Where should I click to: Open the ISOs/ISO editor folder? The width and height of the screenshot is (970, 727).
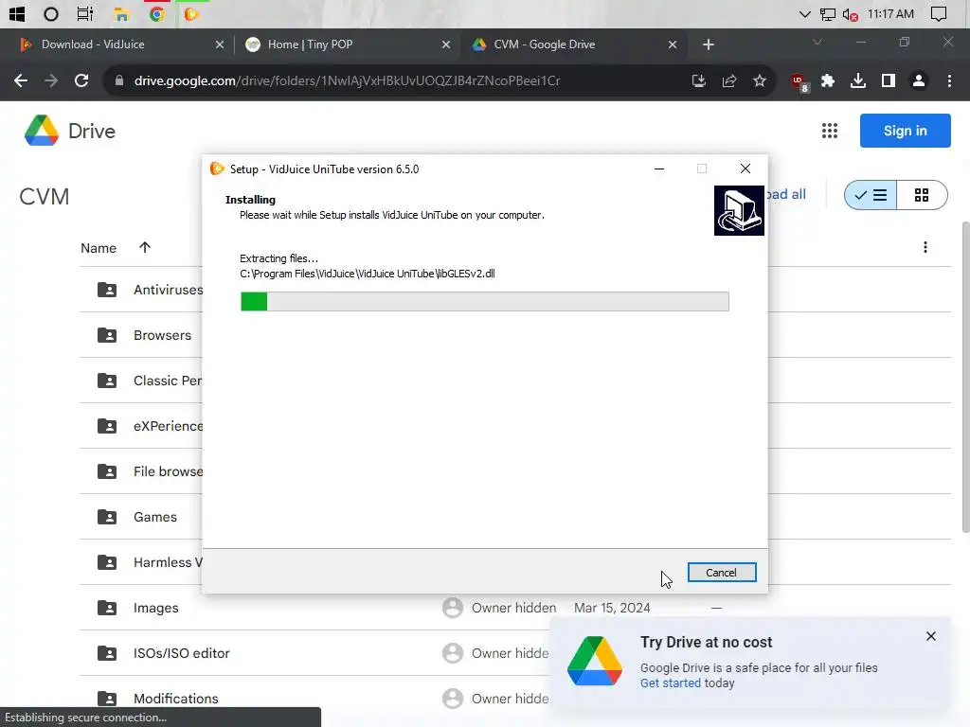tap(181, 653)
